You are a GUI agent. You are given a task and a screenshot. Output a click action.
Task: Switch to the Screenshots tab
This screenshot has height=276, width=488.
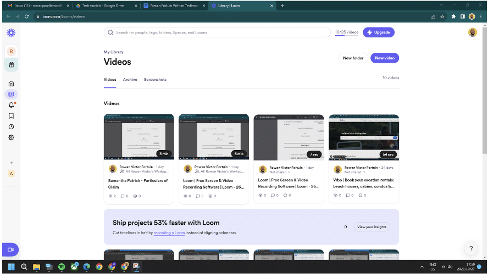155,80
